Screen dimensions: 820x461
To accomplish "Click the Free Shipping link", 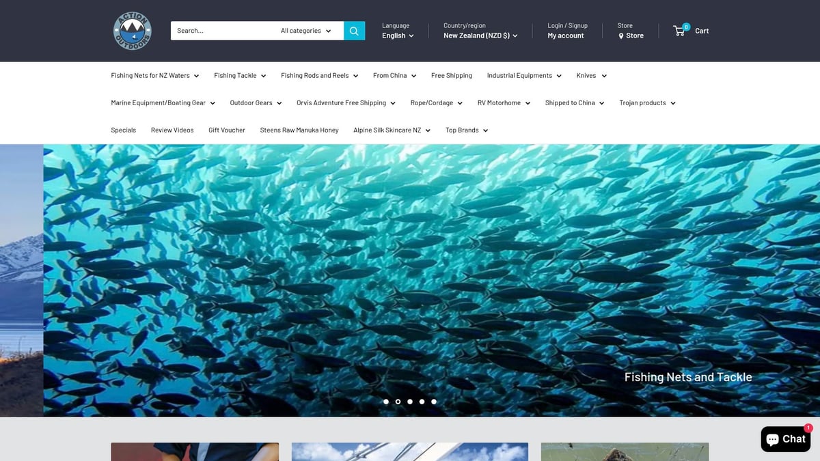I will coord(451,75).
